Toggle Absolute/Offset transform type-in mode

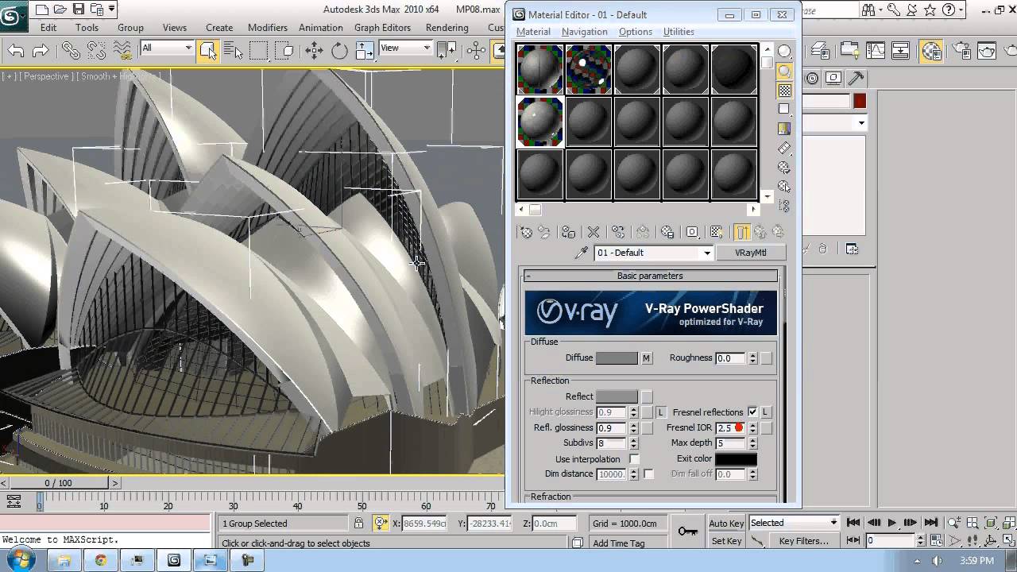(x=381, y=523)
